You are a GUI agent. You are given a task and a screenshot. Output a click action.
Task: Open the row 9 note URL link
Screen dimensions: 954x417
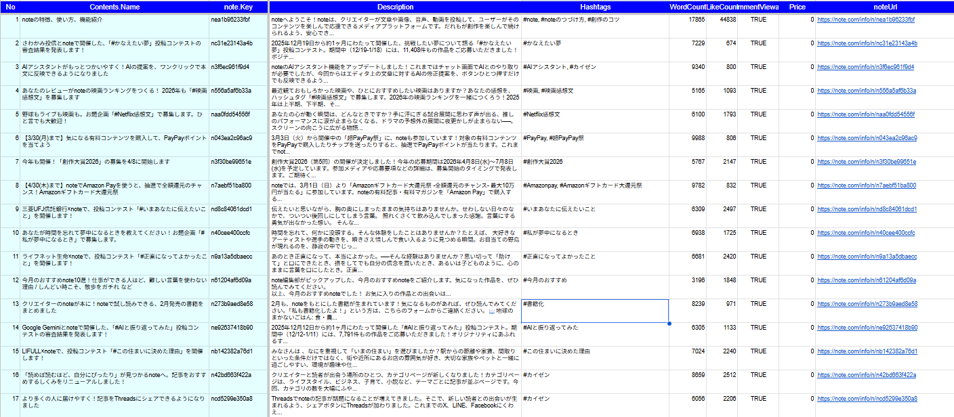[867, 209]
